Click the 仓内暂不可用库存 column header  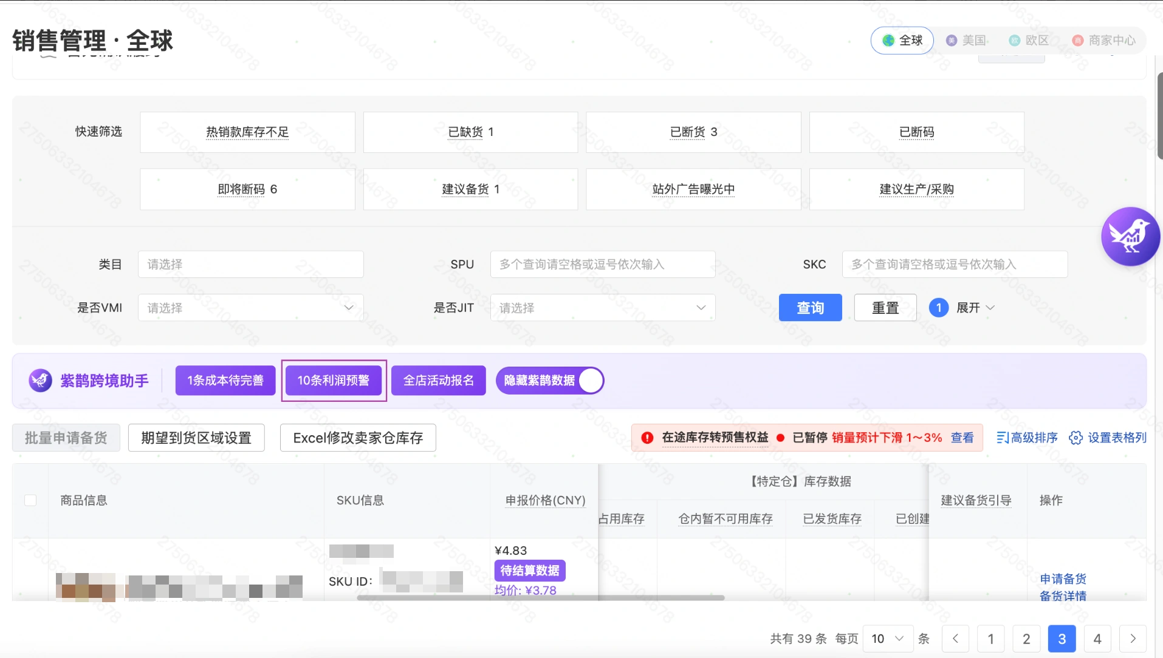726,518
